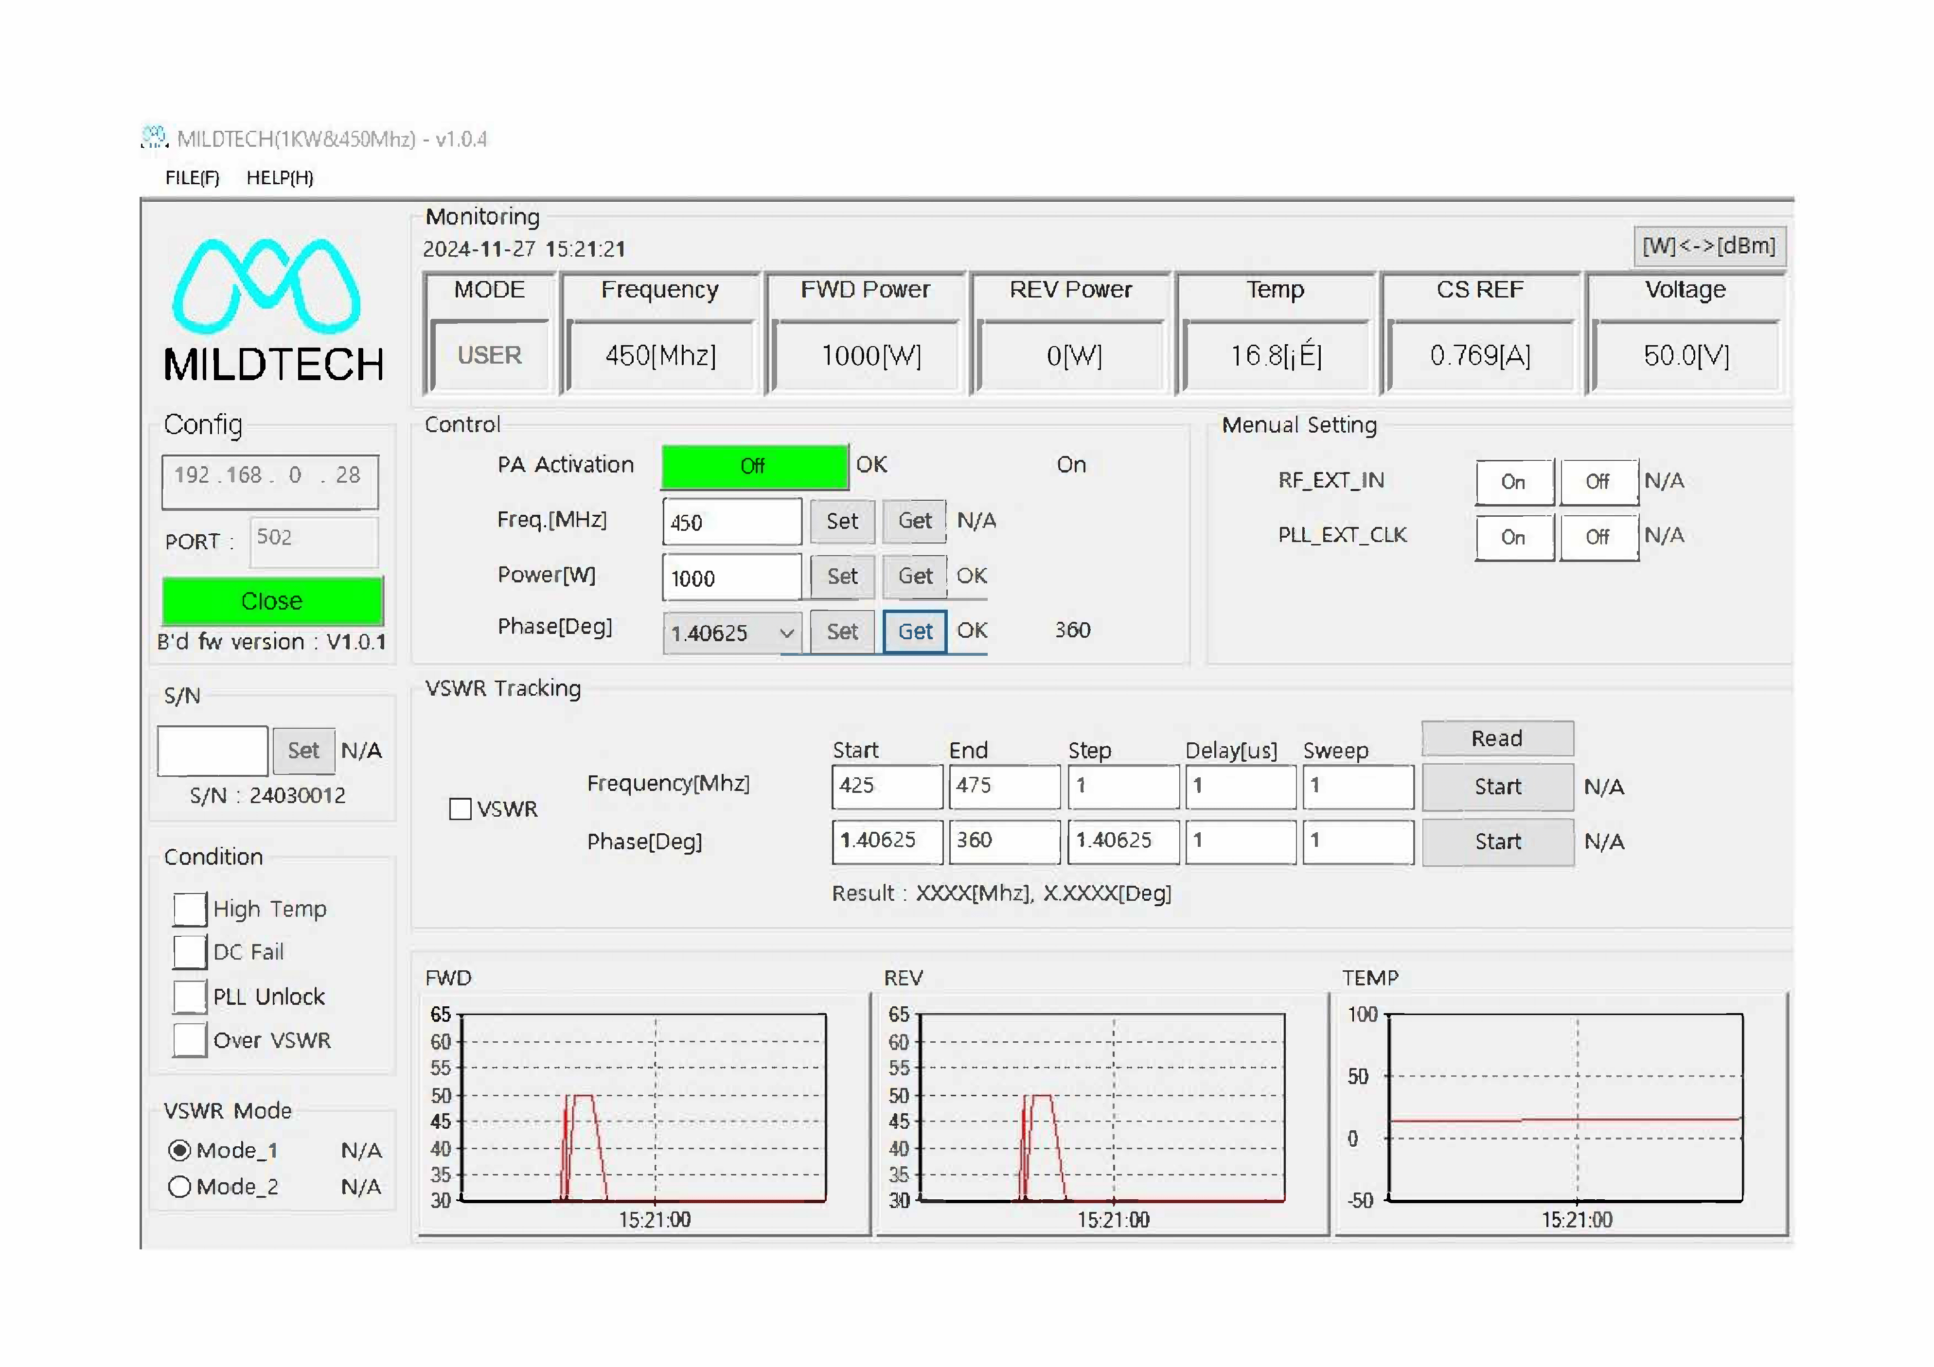Select the Mode_2 radio button

pos(179,1188)
